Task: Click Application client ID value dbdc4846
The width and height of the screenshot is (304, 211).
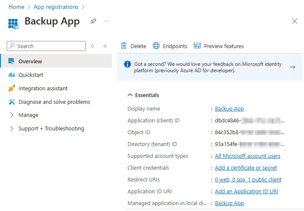Action: click(250, 121)
